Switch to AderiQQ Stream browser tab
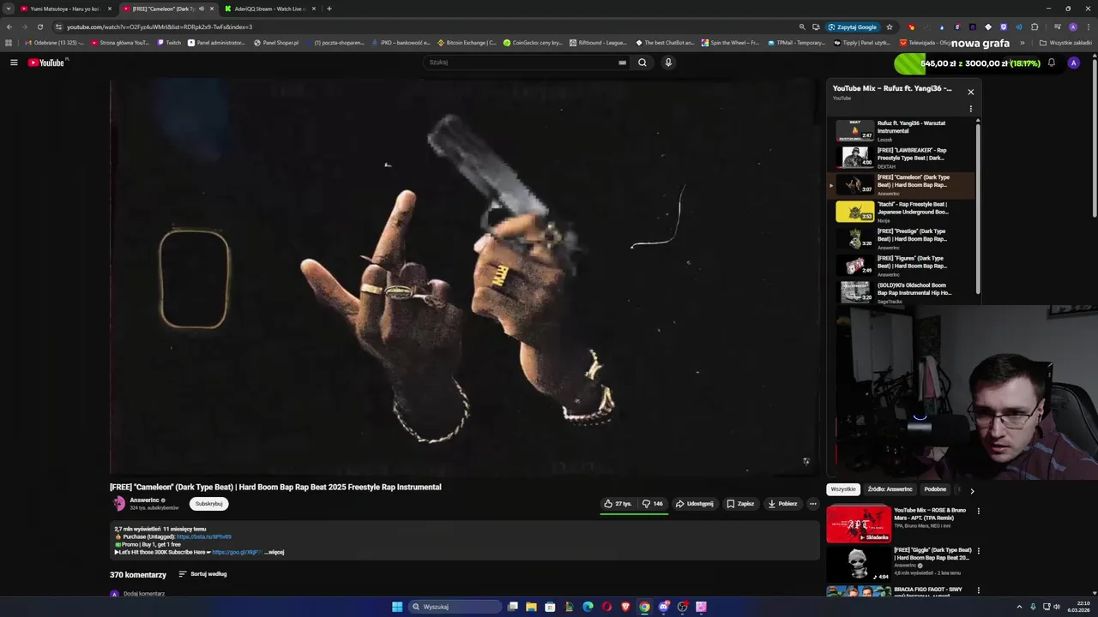1098x617 pixels. (268, 9)
